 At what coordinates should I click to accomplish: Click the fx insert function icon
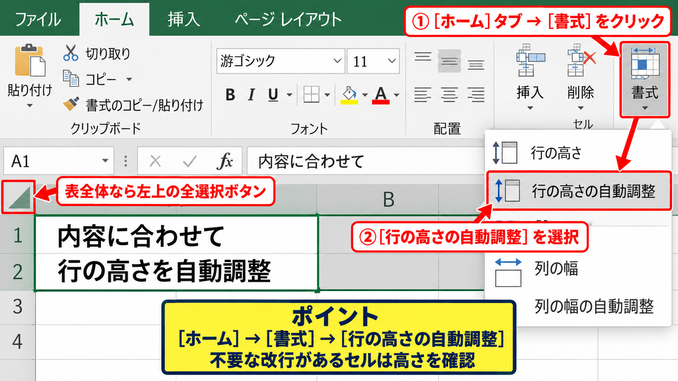[x=225, y=161]
